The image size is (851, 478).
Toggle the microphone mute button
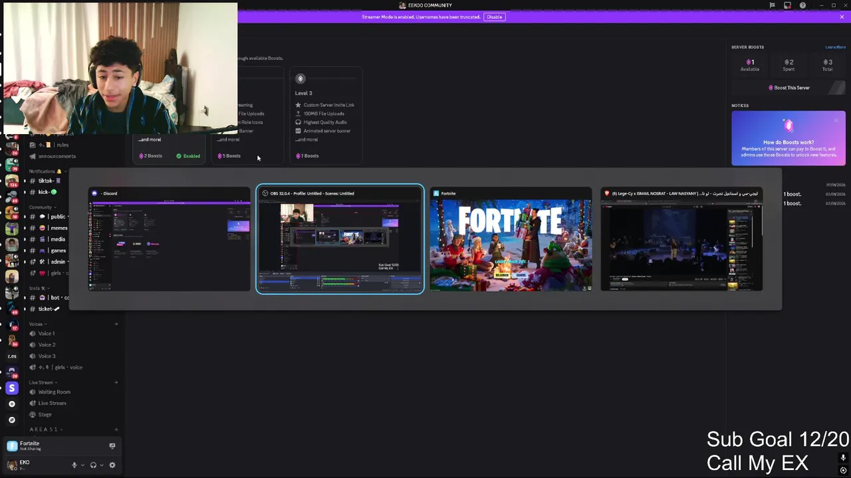coord(74,465)
